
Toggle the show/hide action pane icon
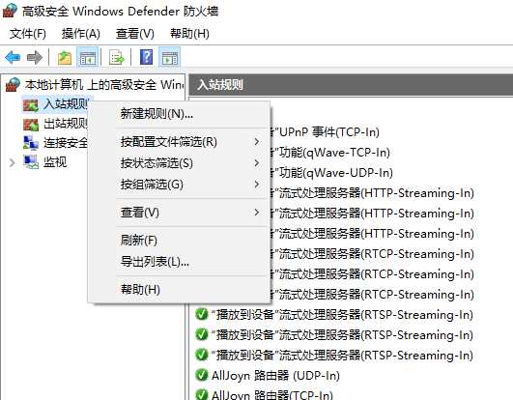click(169, 58)
